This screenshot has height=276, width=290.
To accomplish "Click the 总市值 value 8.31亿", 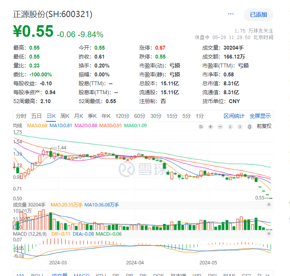I will click(x=231, y=83).
